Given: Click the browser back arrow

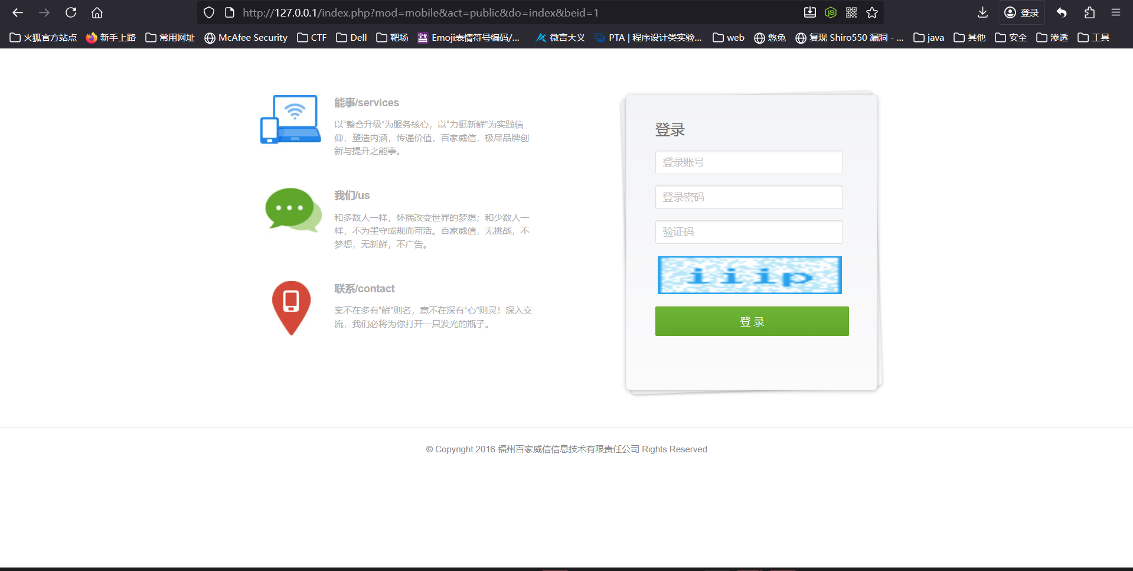Looking at the screenshot, I should 18,12.
